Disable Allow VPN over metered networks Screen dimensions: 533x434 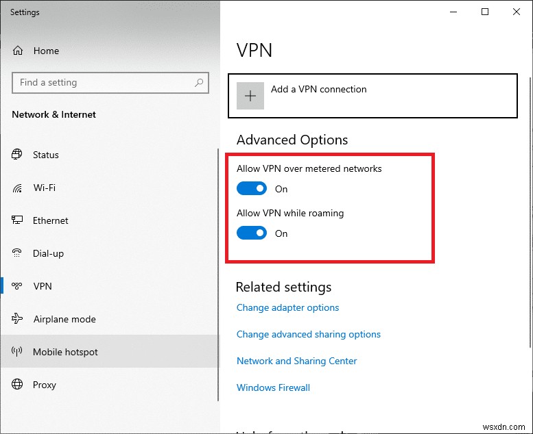click(x=252, y=189)
